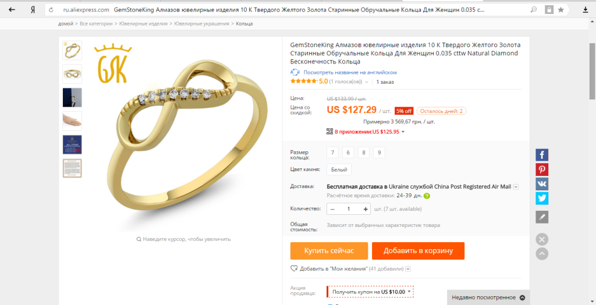The image size is (596, 305).
Task: Go to Все категории breadcrumb
Action: tap(96, 24)
